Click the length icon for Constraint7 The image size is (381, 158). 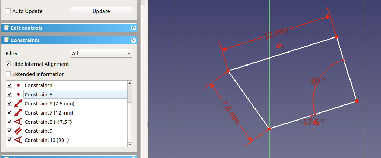coord(18,113)
